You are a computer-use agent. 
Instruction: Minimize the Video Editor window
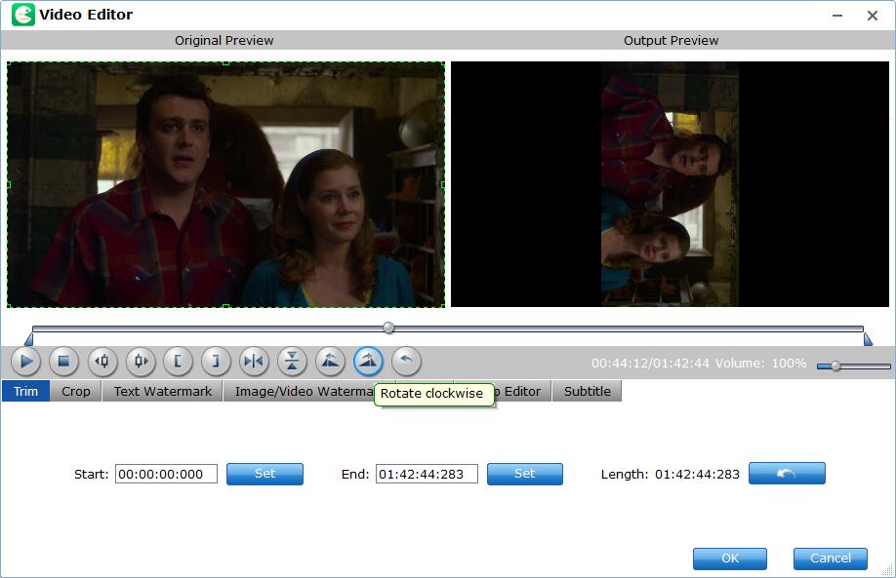(x=837, y=16)
